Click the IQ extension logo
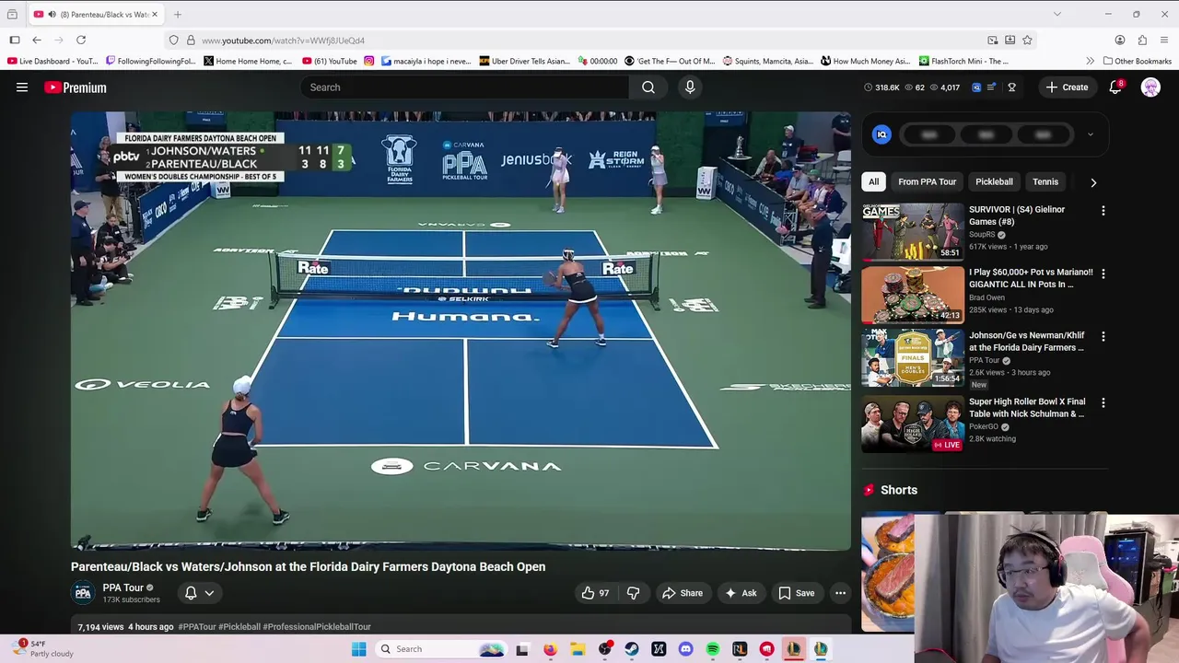 pyautogui.click(x=881, y=134)
